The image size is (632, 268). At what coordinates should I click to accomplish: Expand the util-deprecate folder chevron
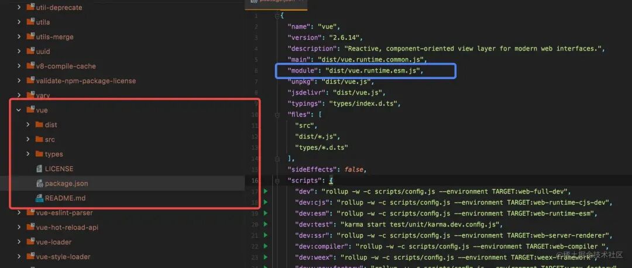click(19, 7)
